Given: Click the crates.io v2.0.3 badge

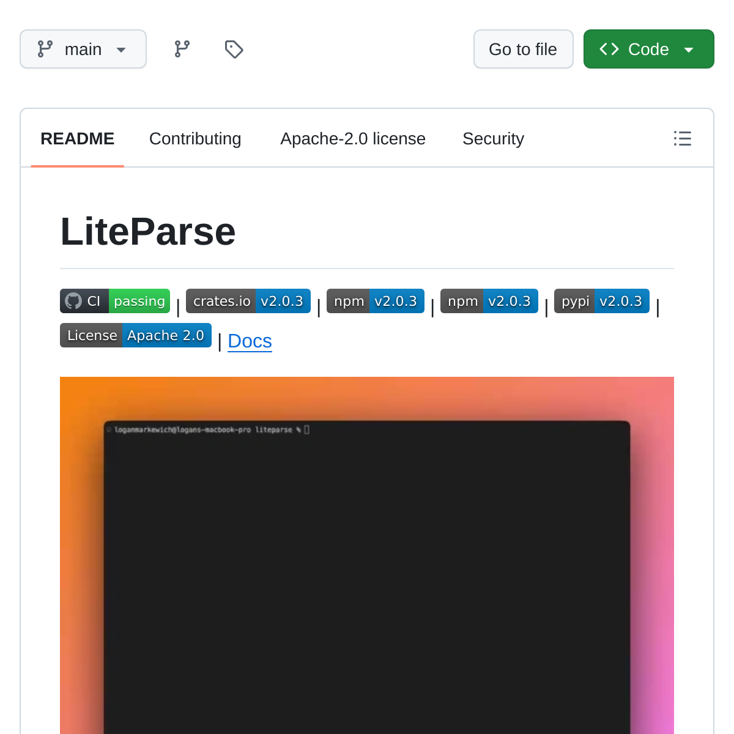Looking at the screenshot, I should click(x=248, y=301).
